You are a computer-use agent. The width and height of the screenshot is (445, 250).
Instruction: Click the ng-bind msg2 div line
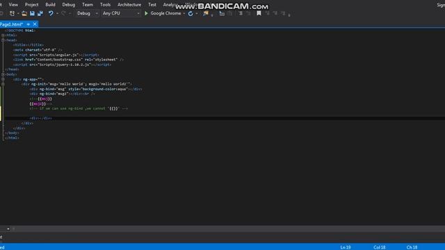click(x=62, y=94)
